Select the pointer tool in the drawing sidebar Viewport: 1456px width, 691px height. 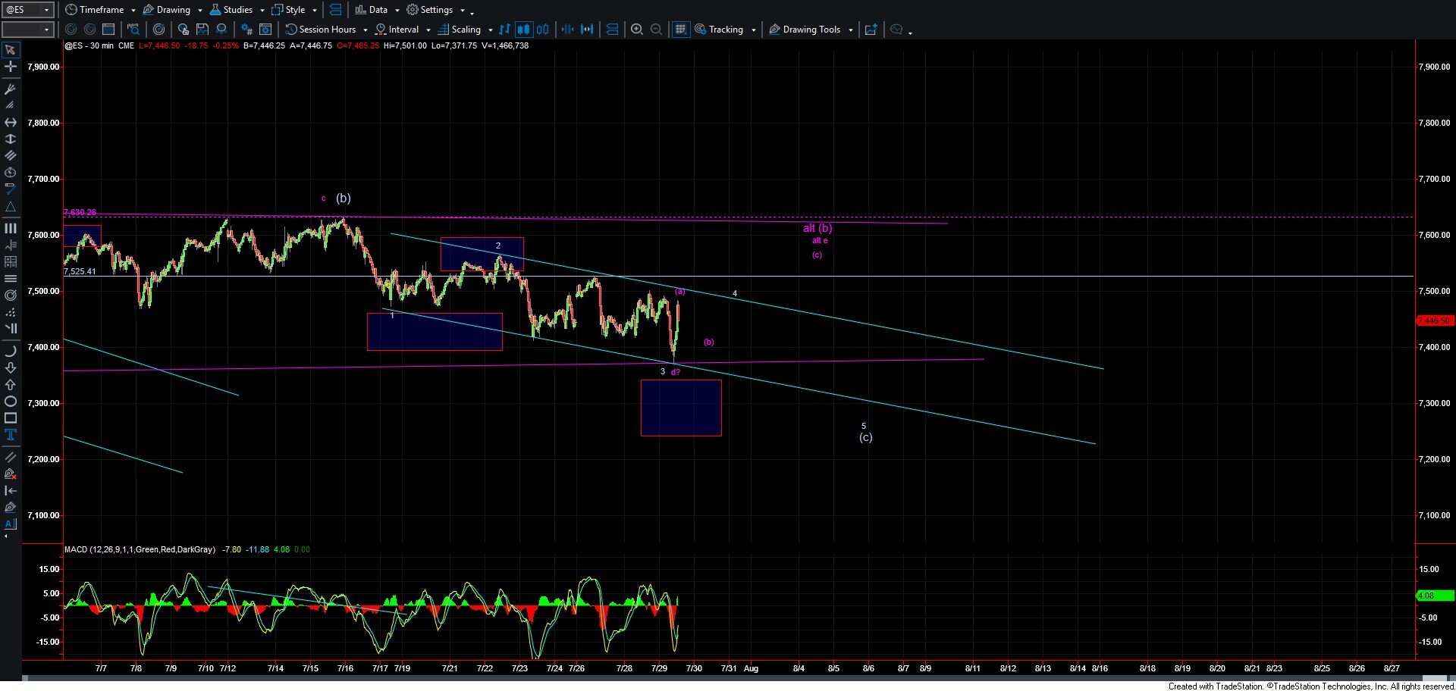(11, 50)
